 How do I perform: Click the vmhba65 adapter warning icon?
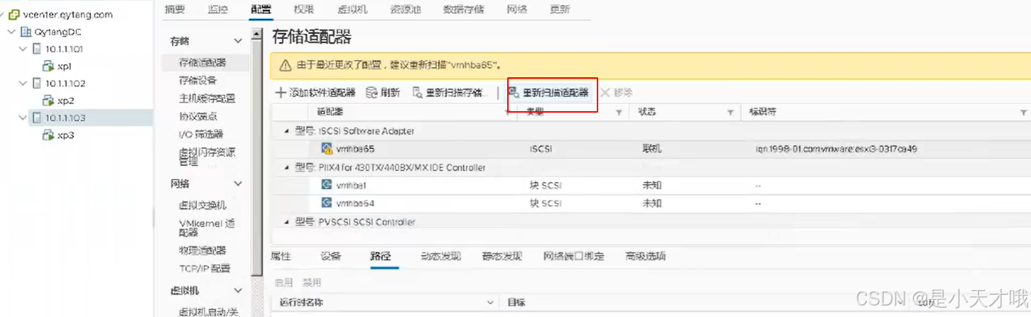point(327,149)
